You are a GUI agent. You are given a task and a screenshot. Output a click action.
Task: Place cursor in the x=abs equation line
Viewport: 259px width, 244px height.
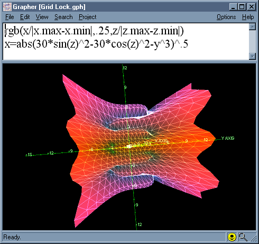96,44
